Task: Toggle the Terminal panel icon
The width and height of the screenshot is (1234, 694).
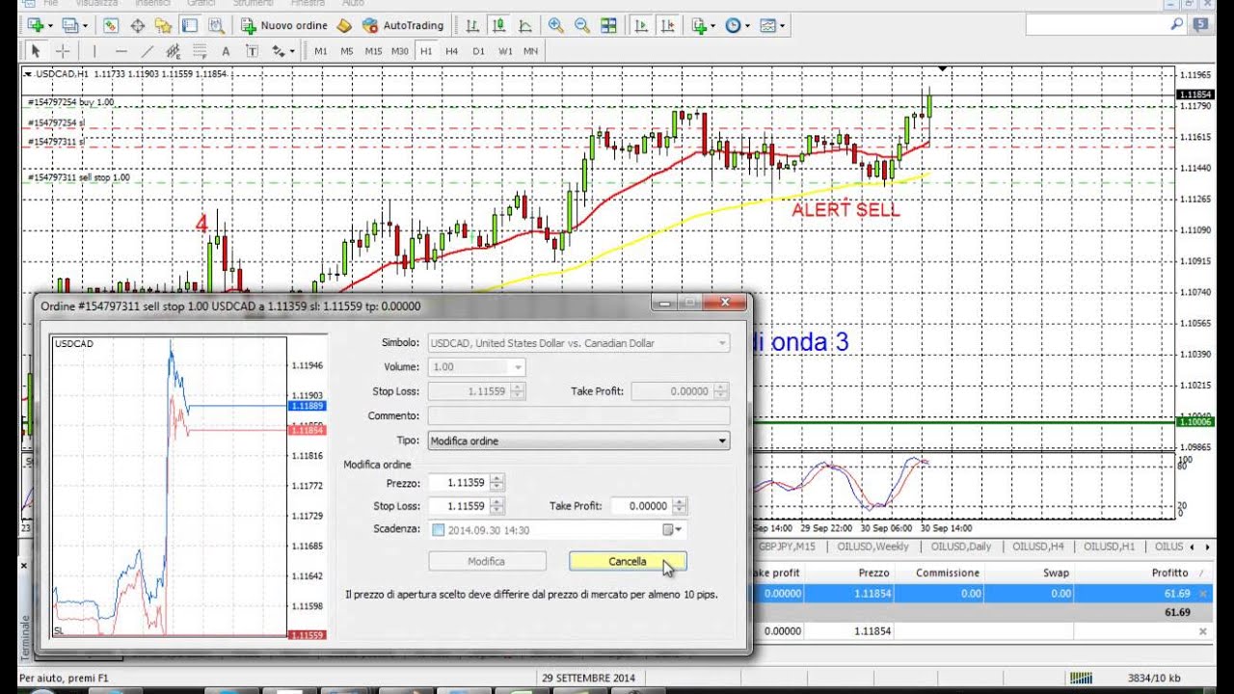Action: pos(189,25)
